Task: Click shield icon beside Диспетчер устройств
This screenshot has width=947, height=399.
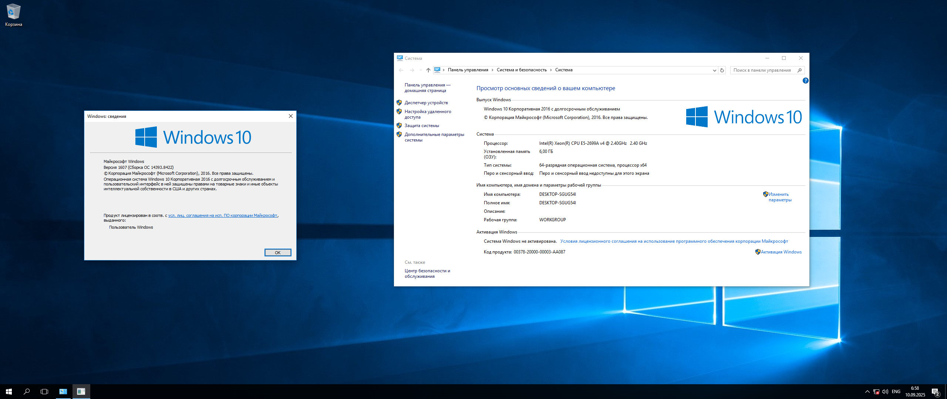Action: [399, 103]
